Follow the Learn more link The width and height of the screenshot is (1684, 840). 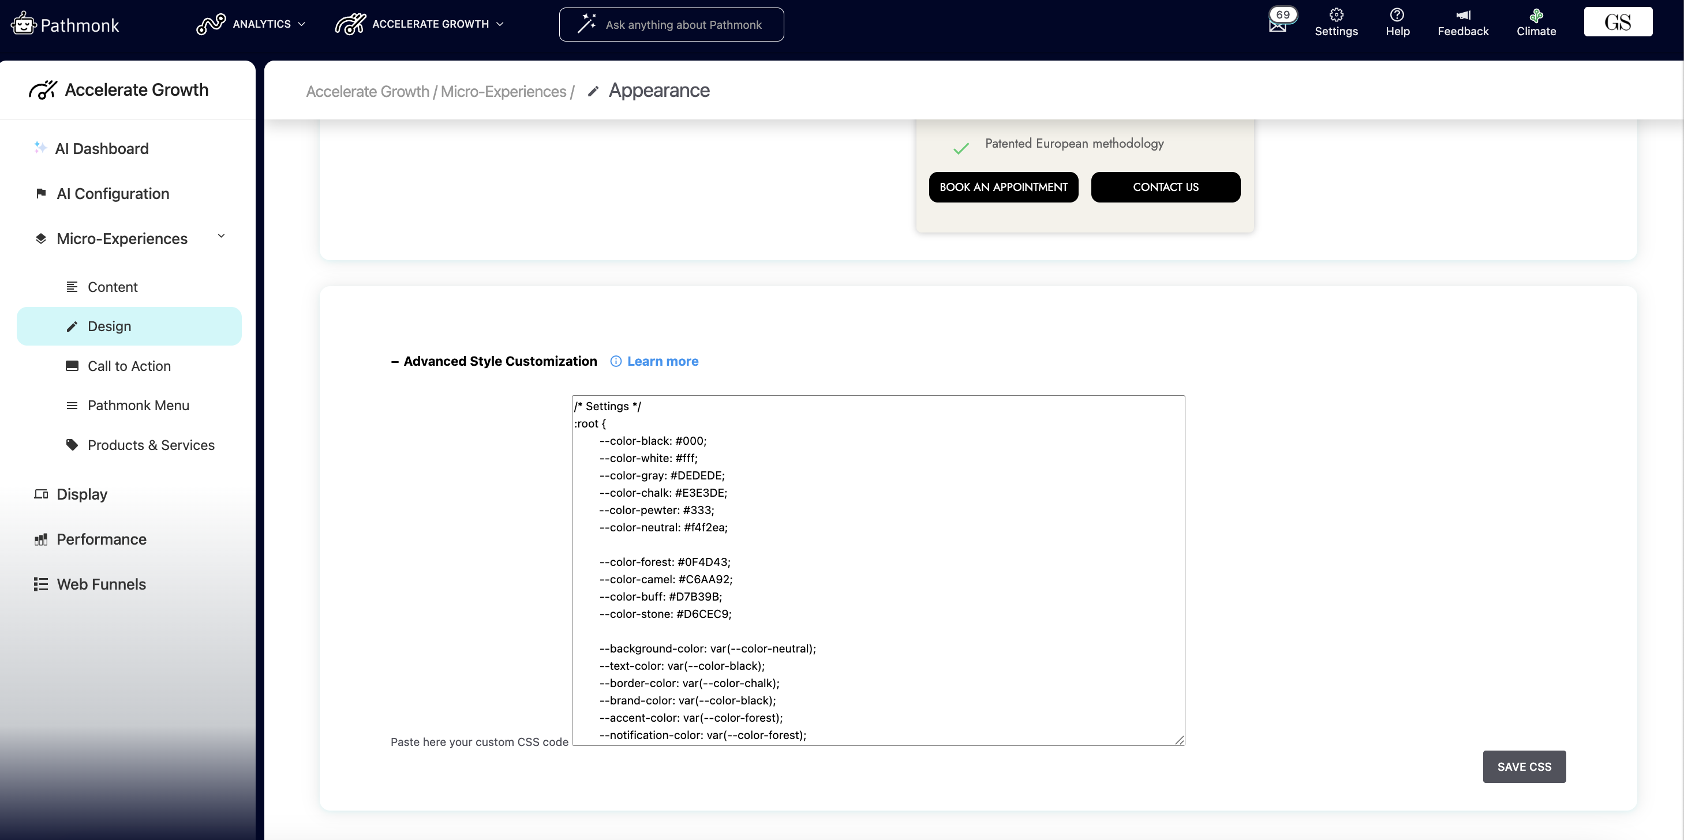(662, 362)
